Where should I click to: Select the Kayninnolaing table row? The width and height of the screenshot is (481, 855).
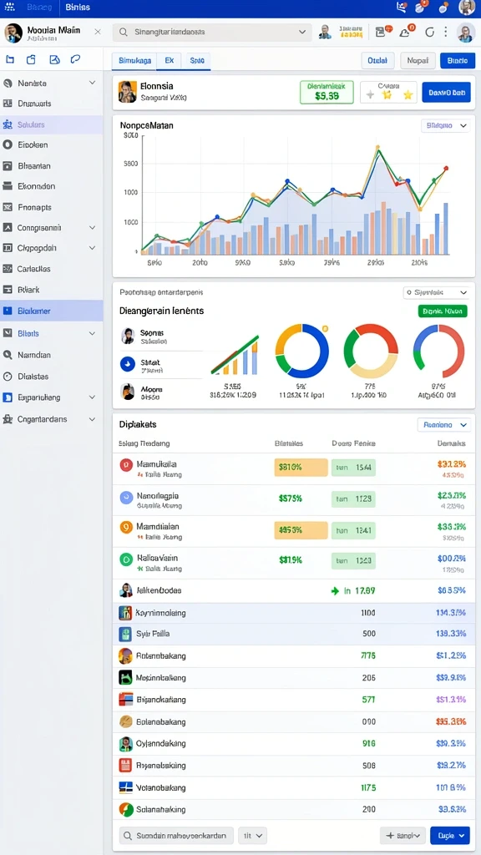(x=293, y=613)
